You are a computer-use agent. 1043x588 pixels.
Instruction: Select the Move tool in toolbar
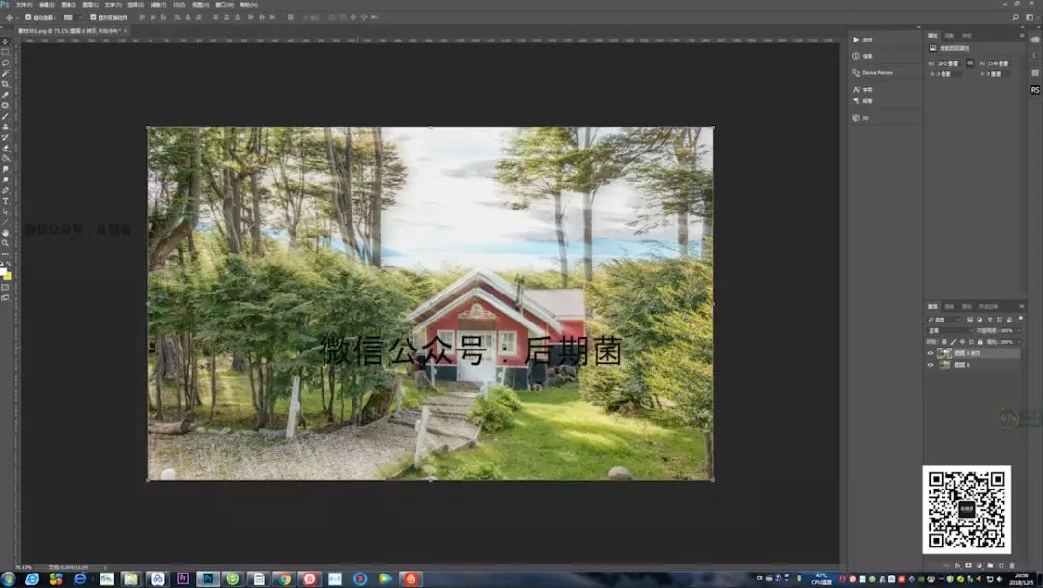5,42
